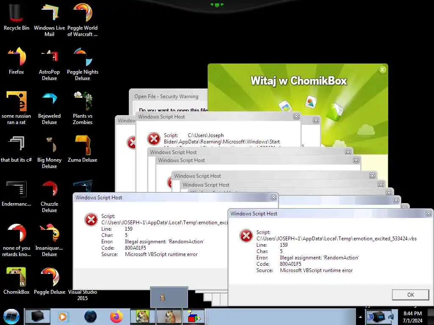Screen dimensions: 434x325
Task: Select the Insaniquar... Deluxe fish icon
Action: (49, 240)
